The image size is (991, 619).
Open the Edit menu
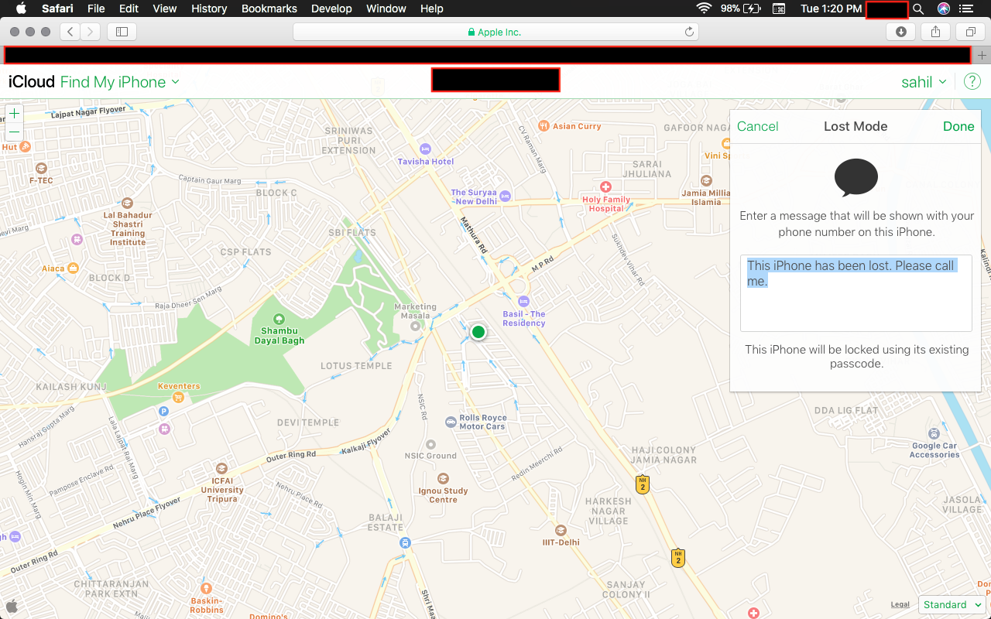click(x=129, y=9)
